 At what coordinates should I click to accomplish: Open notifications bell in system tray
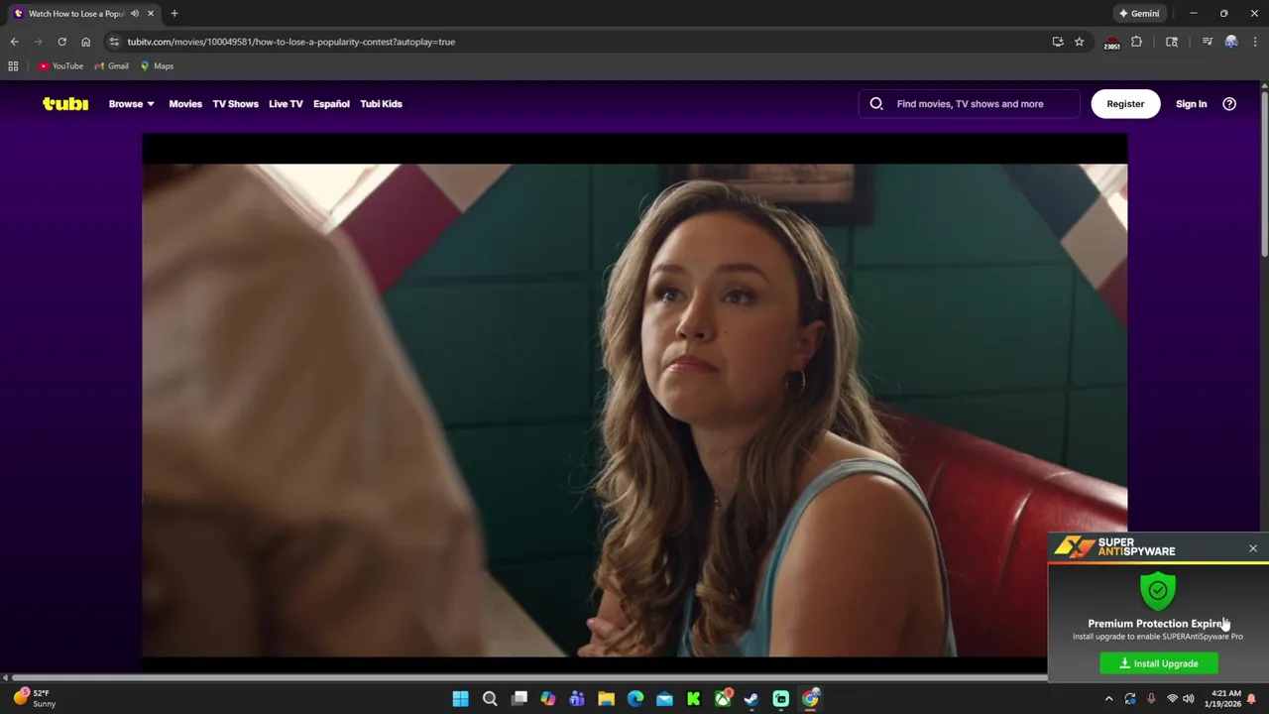click(x=1252, y=698)
